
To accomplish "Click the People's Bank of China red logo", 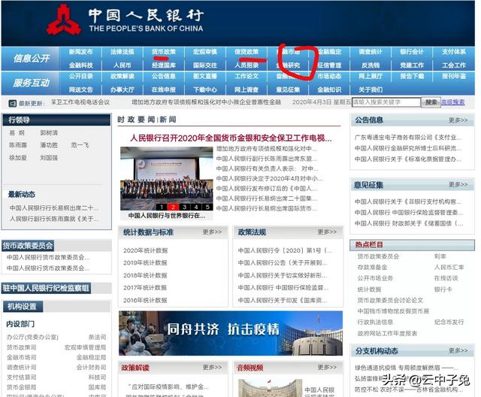I will [64, 20].
